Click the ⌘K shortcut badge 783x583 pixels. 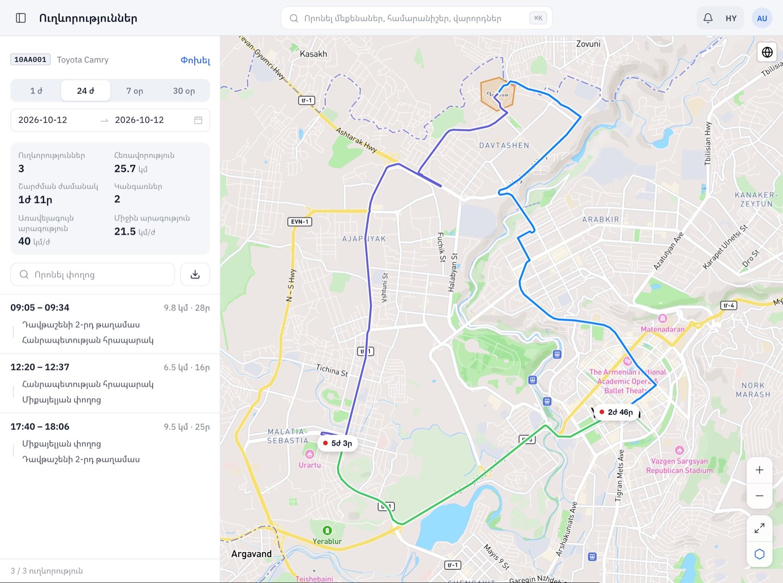tap(538, 18)
